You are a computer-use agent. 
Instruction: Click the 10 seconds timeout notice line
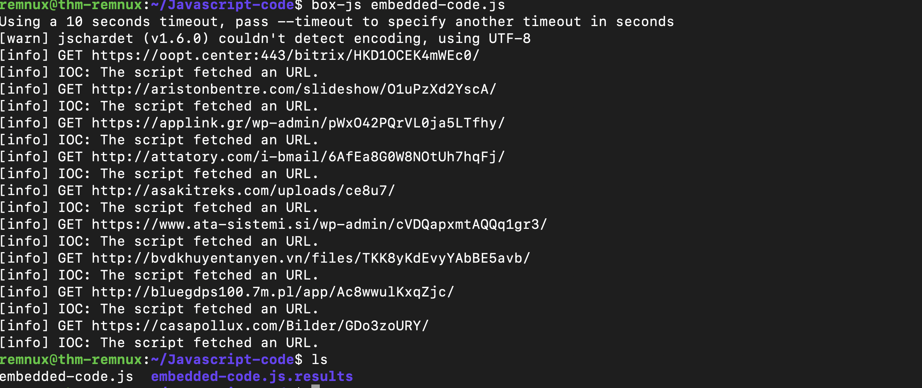pos(337,22)
